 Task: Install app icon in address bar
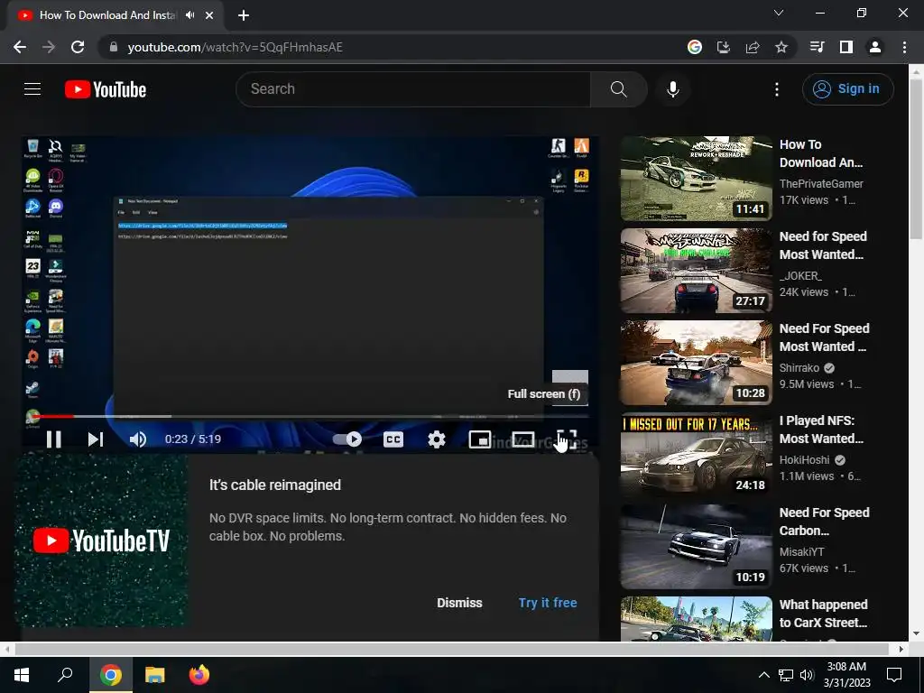pos(723,47)
